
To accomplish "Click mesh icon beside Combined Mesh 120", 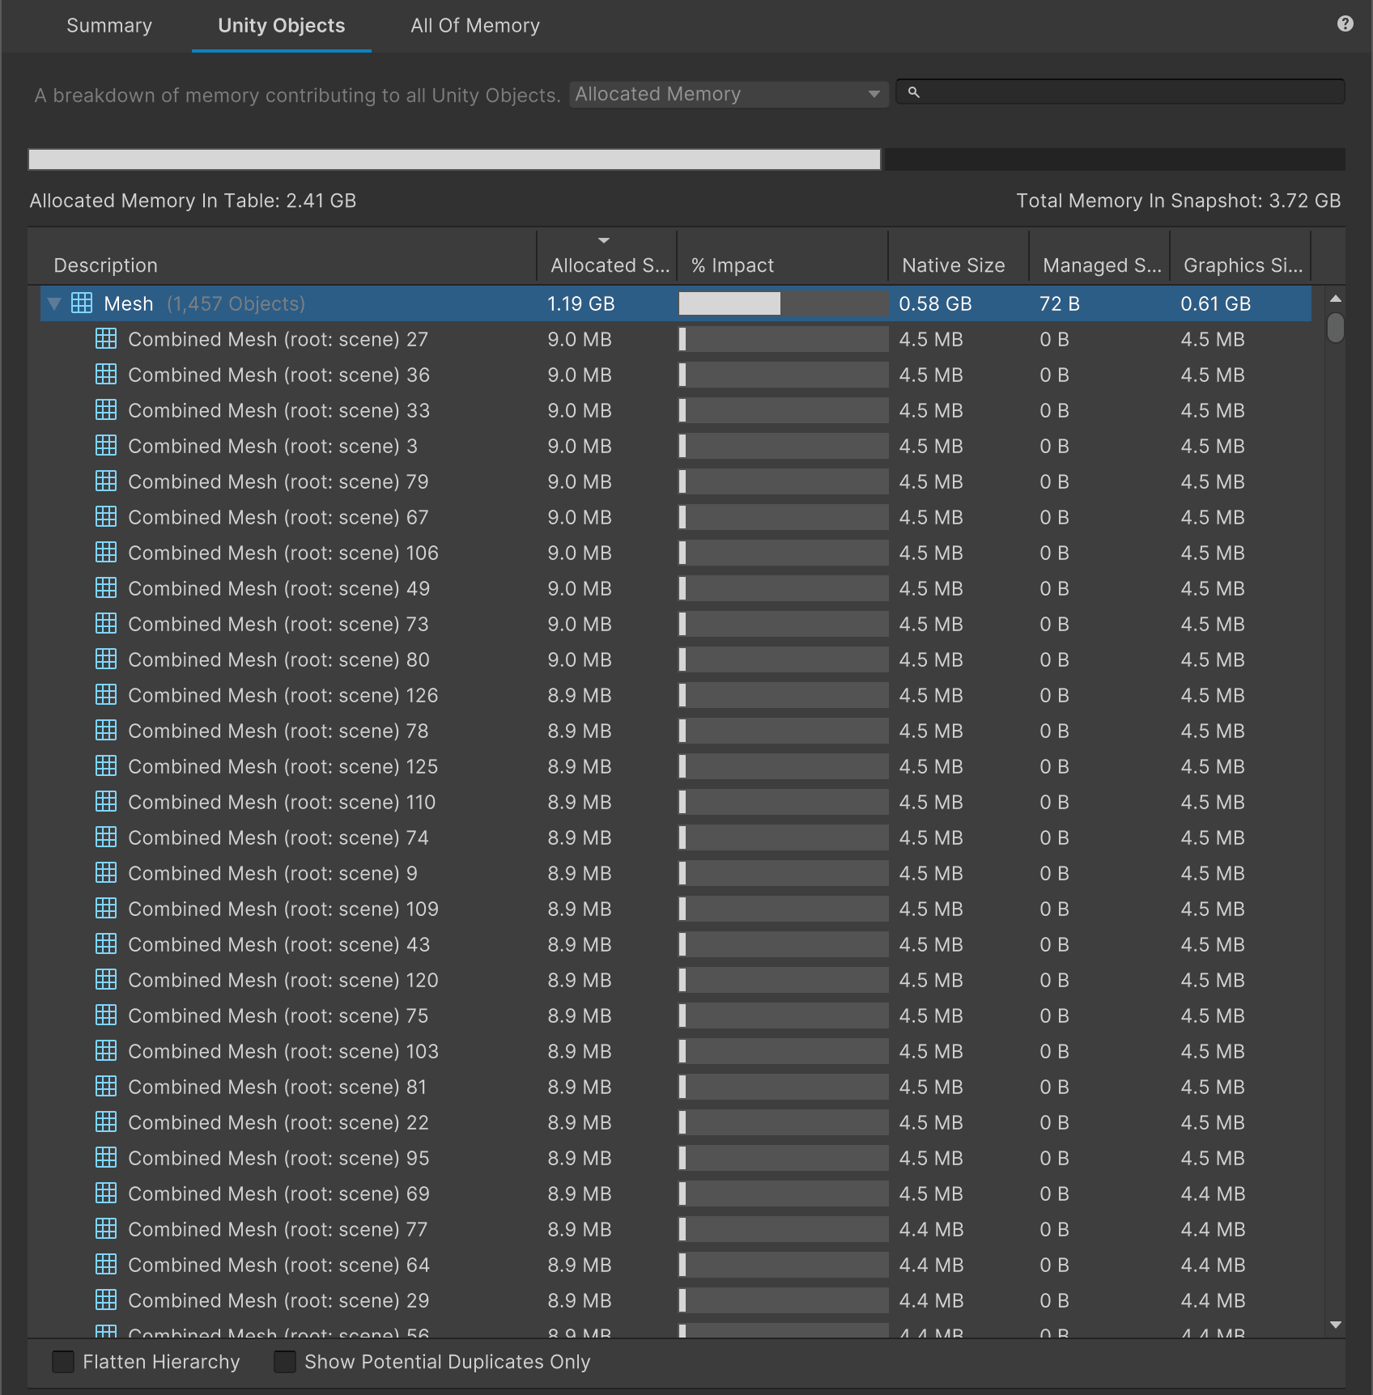I will tap(106, 980).
